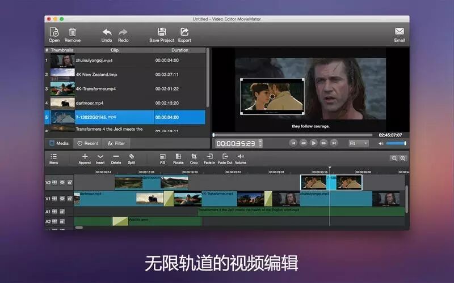Click the picture-in-picture overlay in preview
This screenshot has width=454, height=283.
(x=272, y=96)
